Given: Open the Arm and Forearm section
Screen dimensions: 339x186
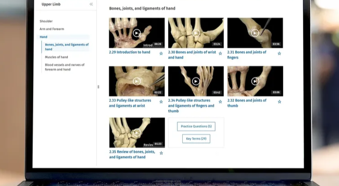Looking at the screenshot, I should [52, 29].
